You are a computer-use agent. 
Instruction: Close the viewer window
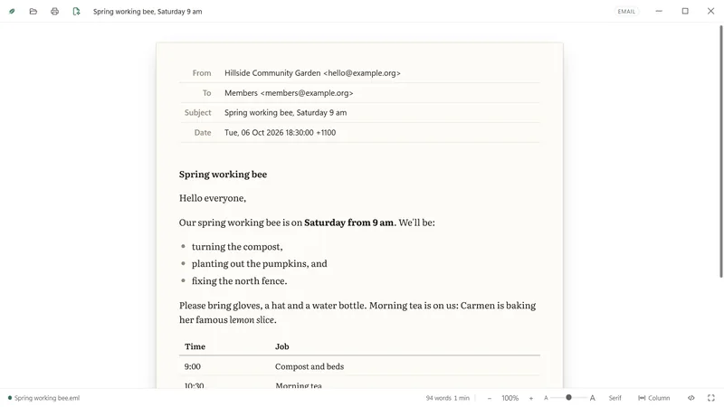(710, 11)
